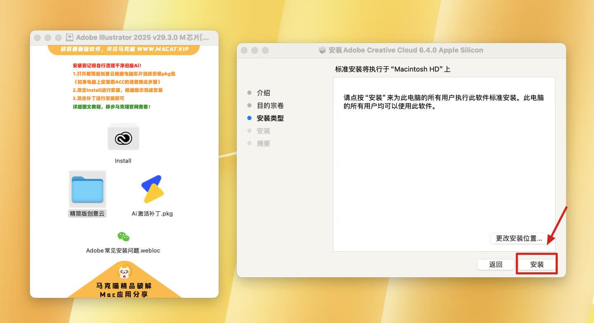Click the disk image icon in Illustrator window title
This screenshot has height=323, width=594.
pos(70,37)
